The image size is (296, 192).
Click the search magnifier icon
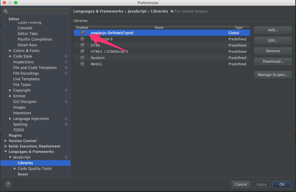click(x=6, y=11)
